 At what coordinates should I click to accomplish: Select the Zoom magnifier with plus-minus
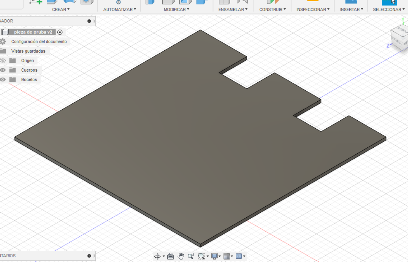191,256
